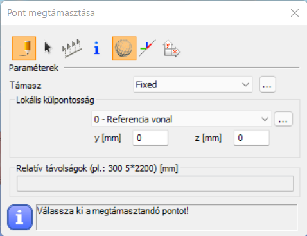This screenshot has width=307, height=236.
Task: Close the Pont megtámasztása dialog
Action: pyautogui.click(x=295, y=13)
